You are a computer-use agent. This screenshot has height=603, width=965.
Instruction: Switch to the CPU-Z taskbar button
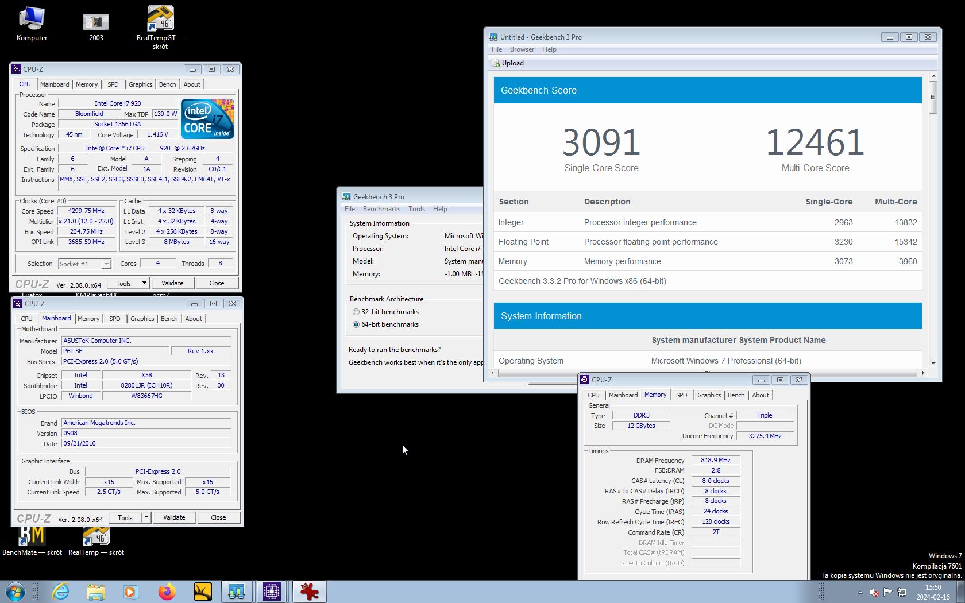[272, 592]
